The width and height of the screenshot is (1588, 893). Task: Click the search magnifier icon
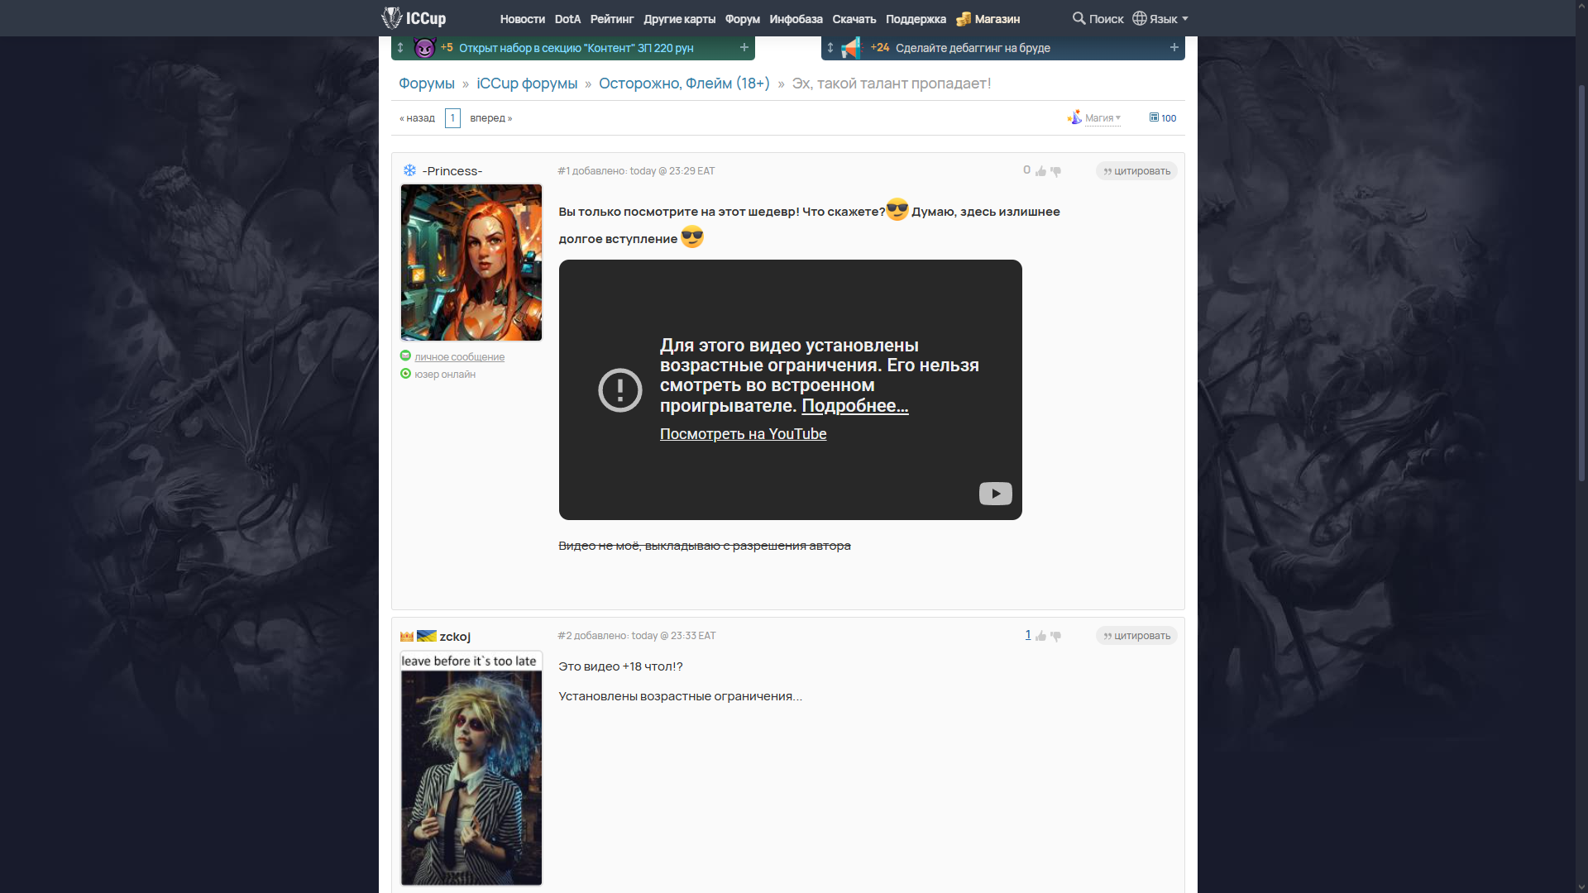(x=1079, y=18)
